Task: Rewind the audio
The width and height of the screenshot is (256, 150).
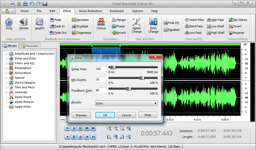Action: tap(87, 128)
